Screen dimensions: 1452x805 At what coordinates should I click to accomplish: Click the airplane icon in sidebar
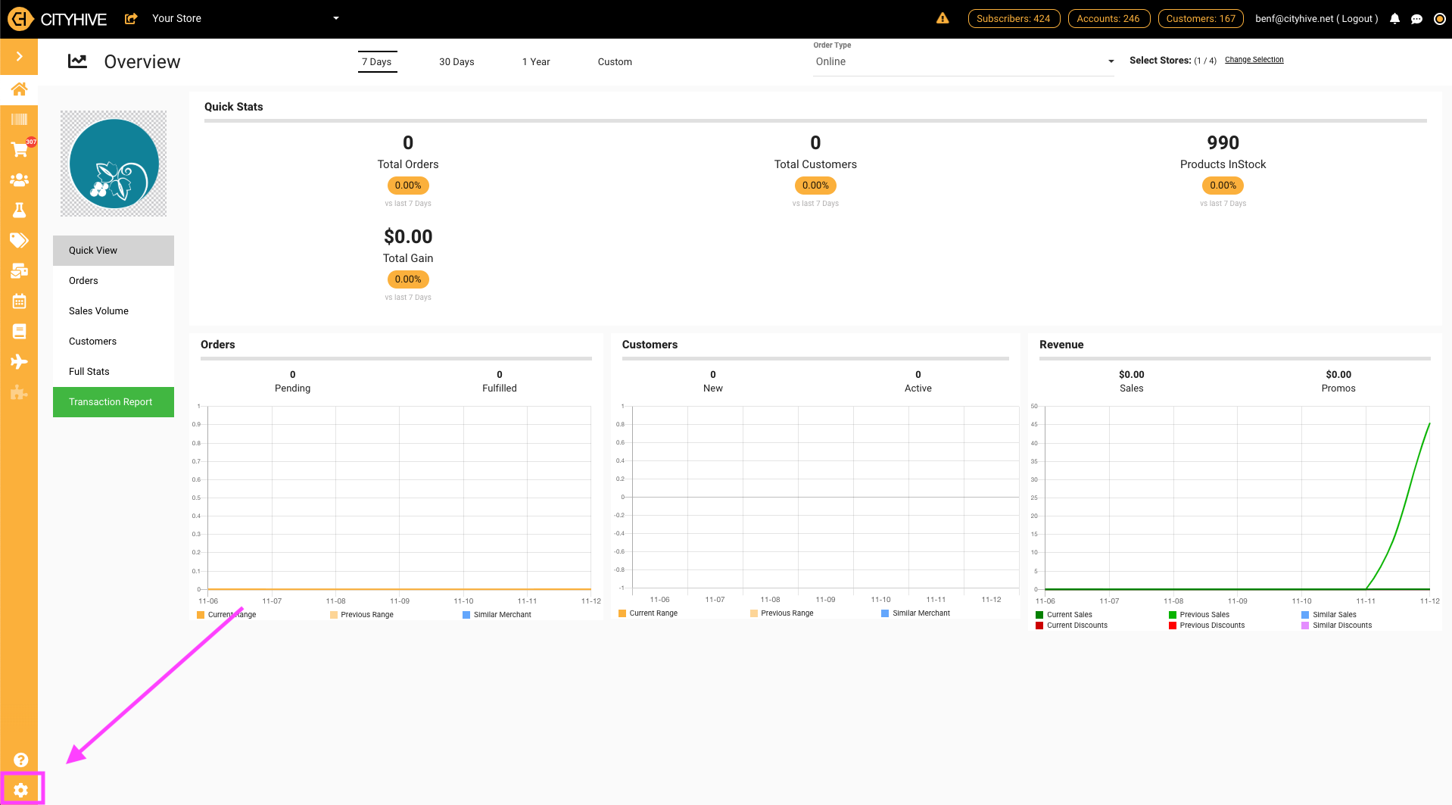pyautogui.click(x=20, y=361)
